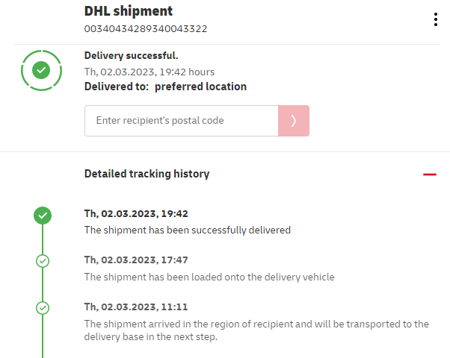Select the tracking number 00340434289340043322
The height and width of the screenshot is (358, 450).
point(146,29)
